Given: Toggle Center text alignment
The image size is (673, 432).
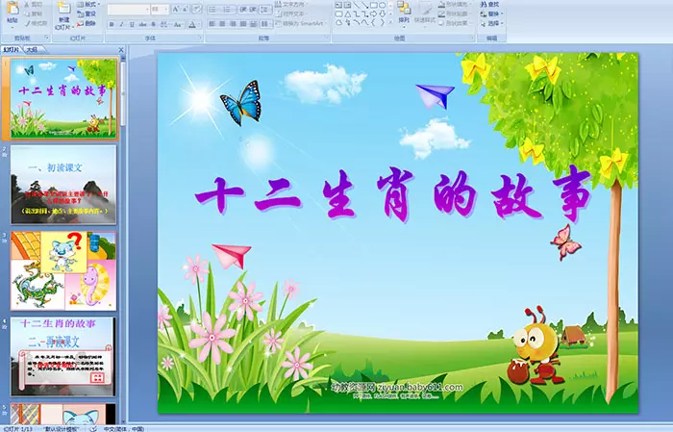Looking at the screenshot, I should [222, 24].
